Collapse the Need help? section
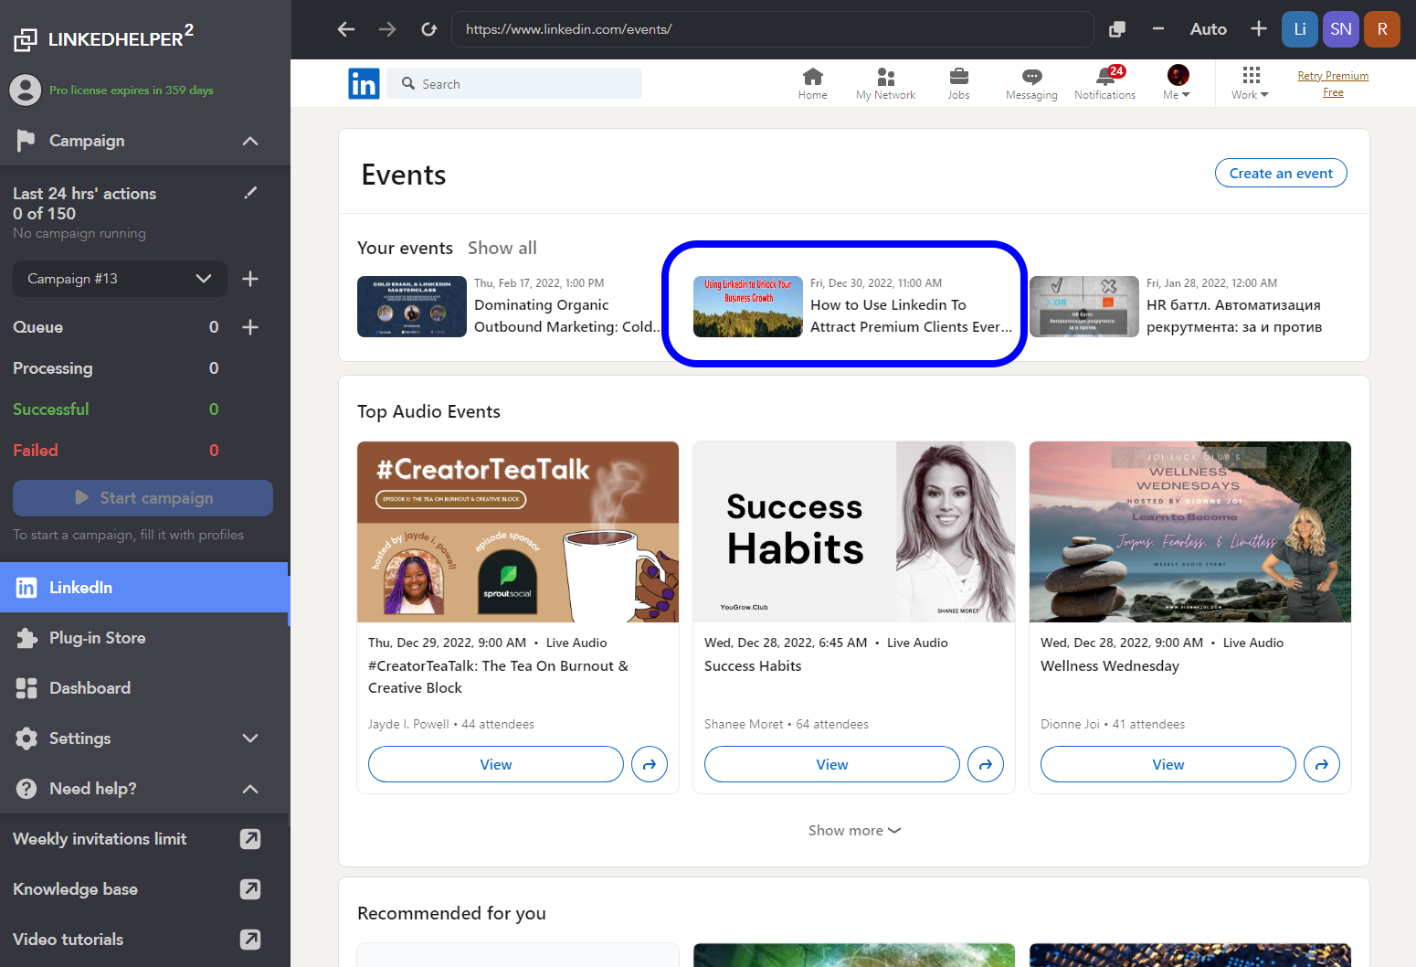The image size is (1416, 967). (x=144, y=789)
